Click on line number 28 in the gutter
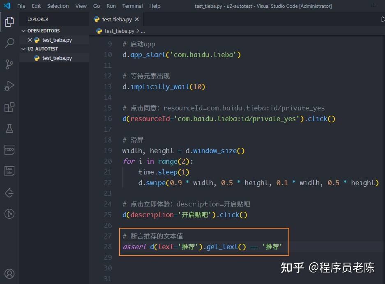 pos(108,247)
